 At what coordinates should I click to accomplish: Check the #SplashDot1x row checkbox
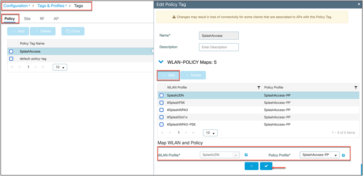(x=162, y=117)
